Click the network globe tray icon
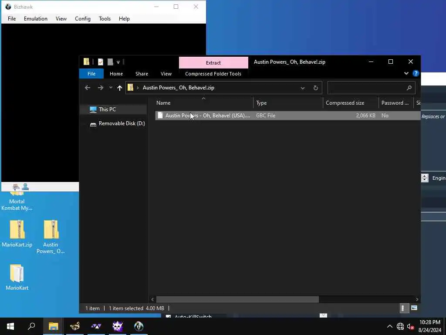This screenshot has height=335, width=446. [x=400, y=326]
